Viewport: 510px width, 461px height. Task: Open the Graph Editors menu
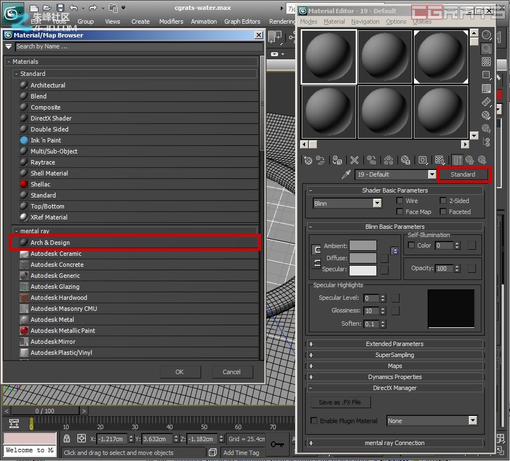point(242,21)
